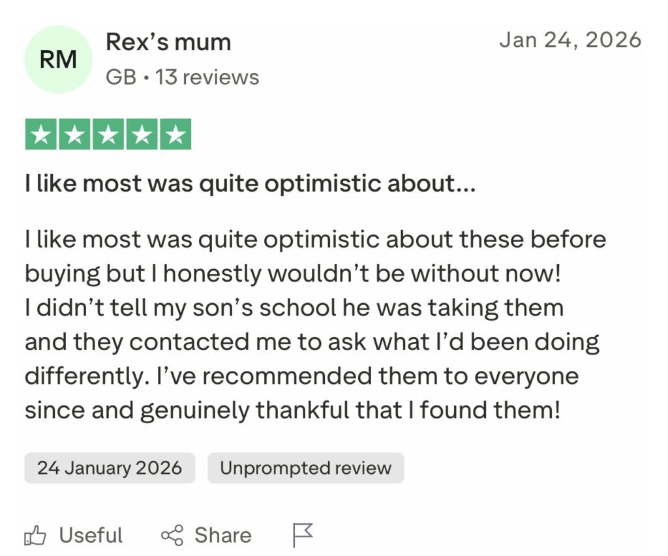Mark review as Useful via text label

point(91,536)
